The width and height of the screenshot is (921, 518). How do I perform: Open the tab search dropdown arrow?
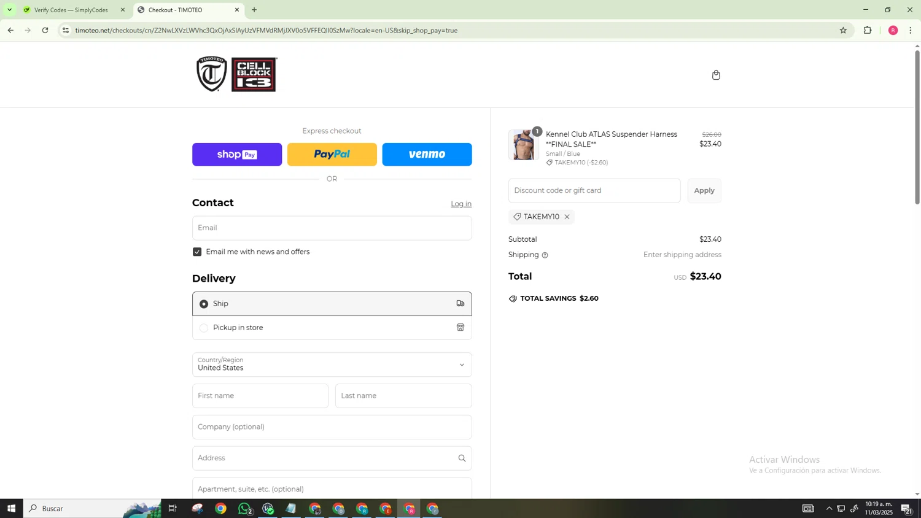click(x=9, y=10)
